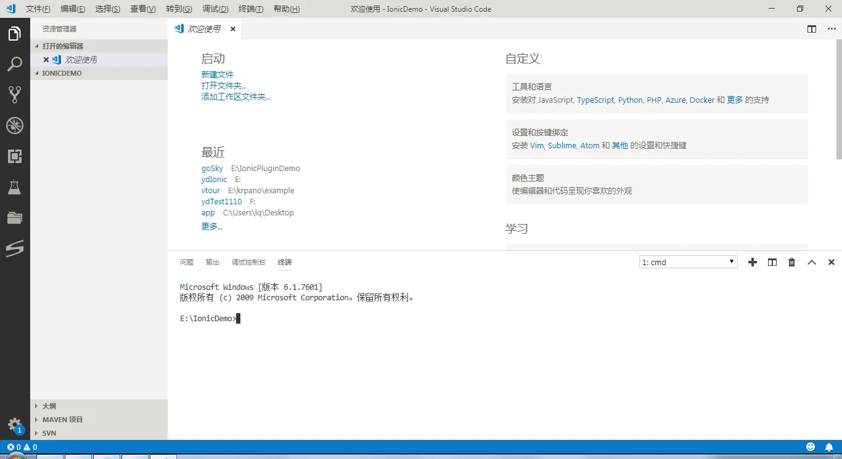The width and height of the screenshot is (842, 459).
Task: Open the 调试(D) menu
Action: (215, 9)
